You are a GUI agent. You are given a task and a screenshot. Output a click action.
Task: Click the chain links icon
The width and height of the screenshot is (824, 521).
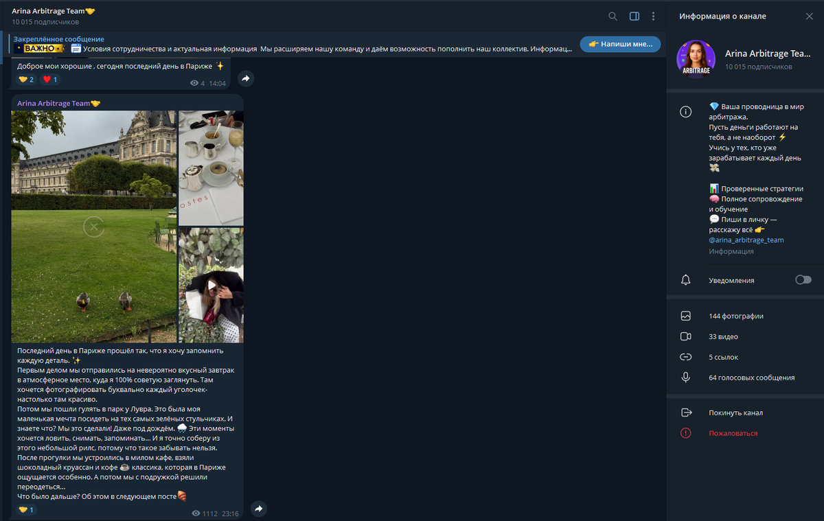(685, 357)
